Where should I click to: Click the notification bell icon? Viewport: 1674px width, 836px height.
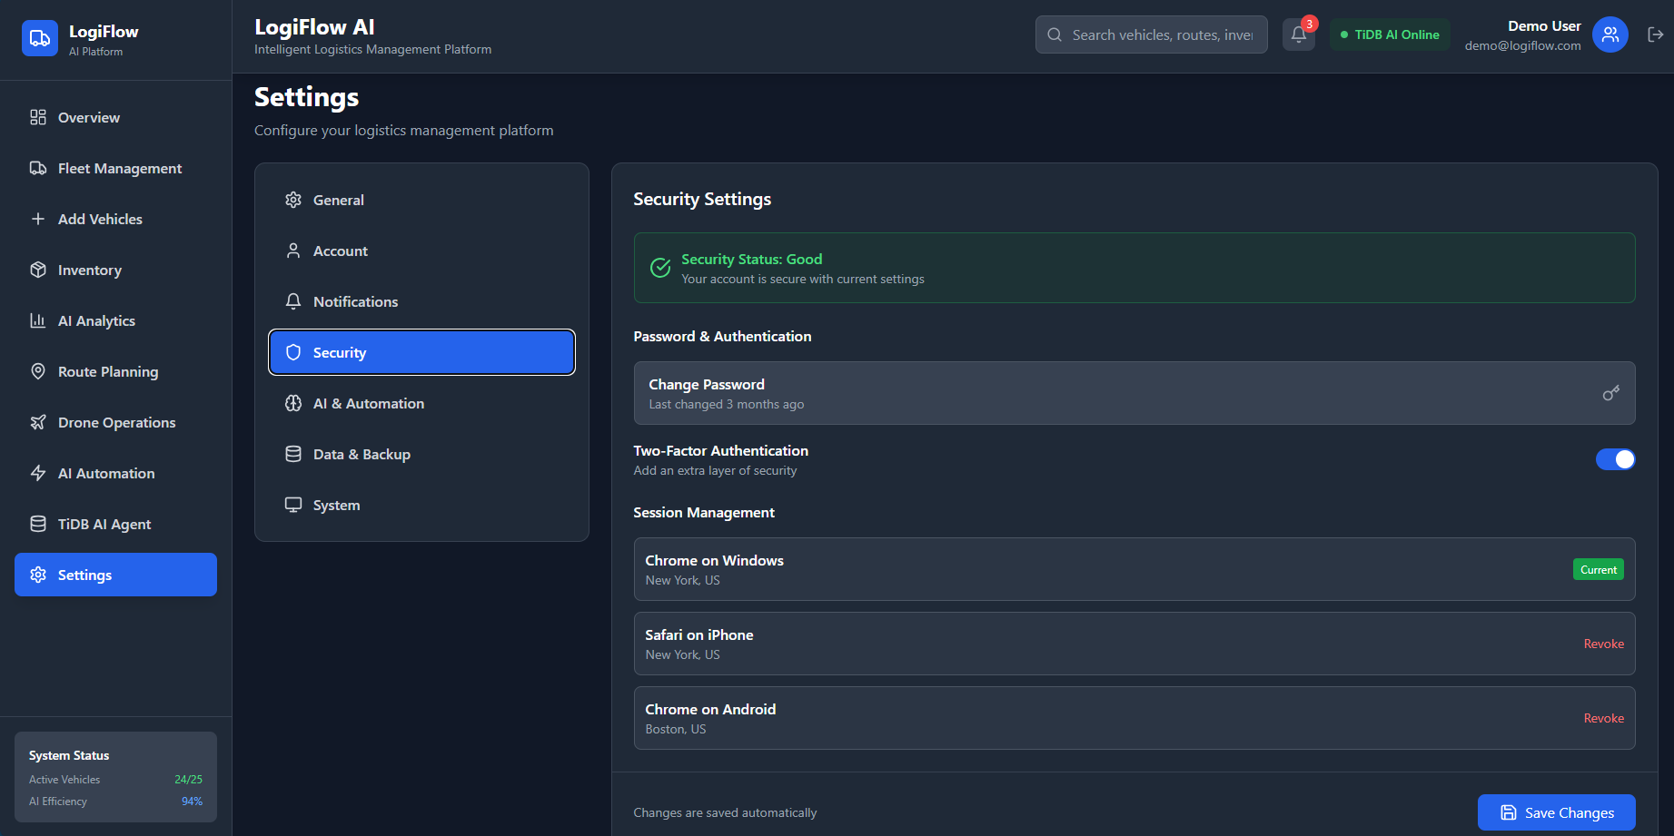(x=1298, y=35)
